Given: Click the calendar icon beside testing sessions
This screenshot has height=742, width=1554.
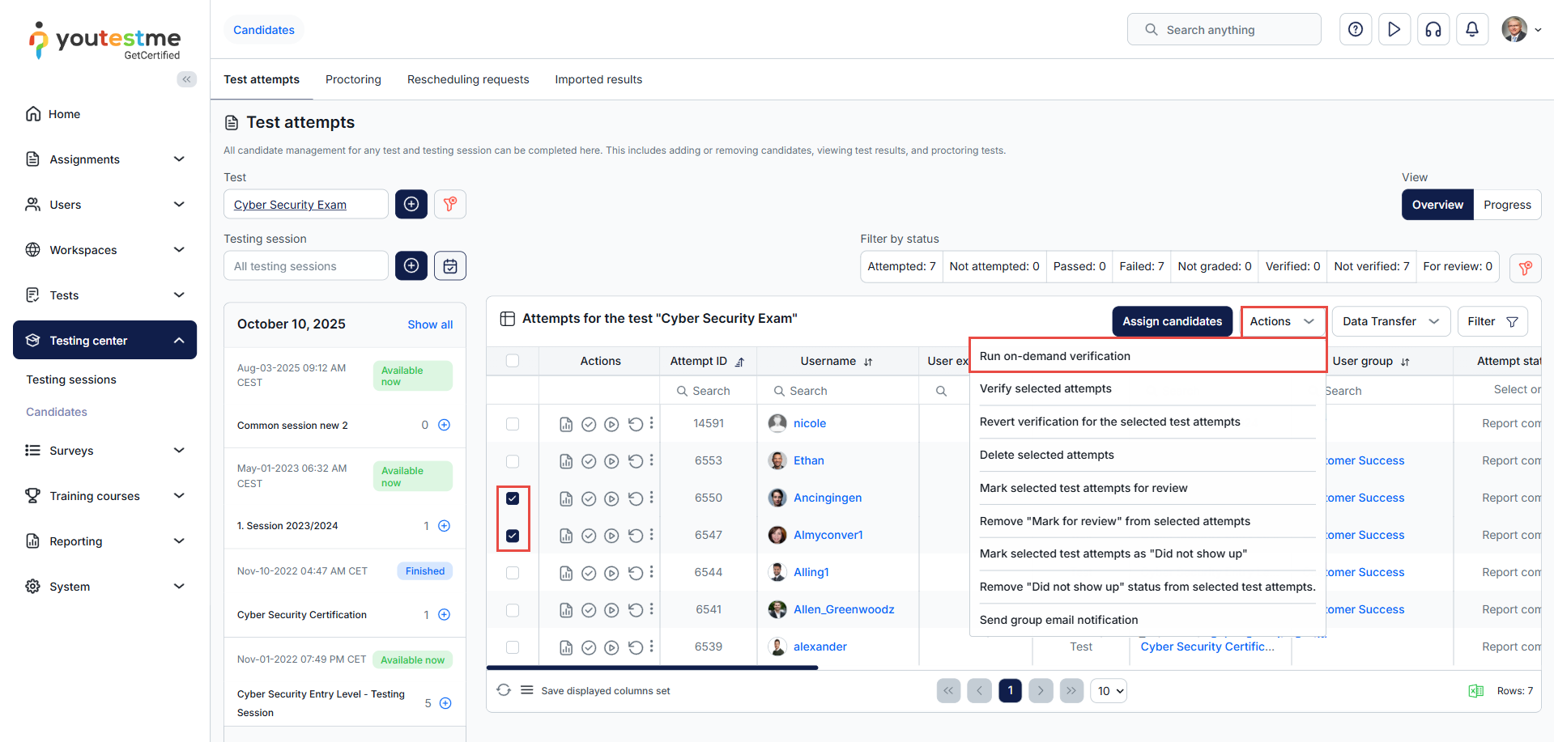Looking at the screenshot, I should (x=450, y=266).
